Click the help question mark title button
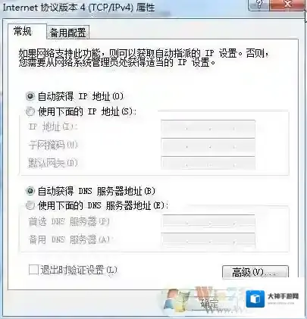 [x=259, y=5]
